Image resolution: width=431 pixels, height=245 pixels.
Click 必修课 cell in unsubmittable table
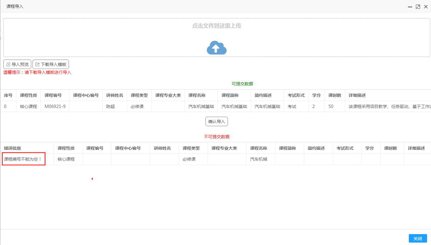189,159
